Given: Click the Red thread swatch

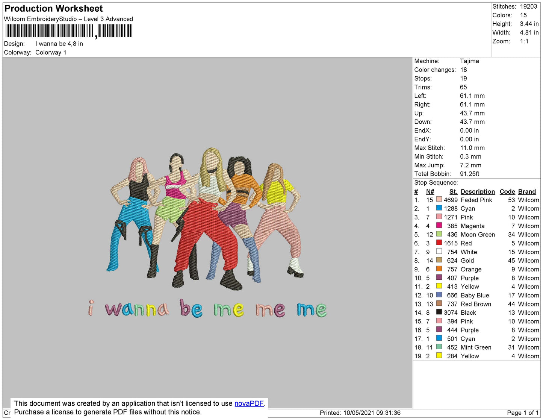Looking at the screenshot, I should coord(439,242).
